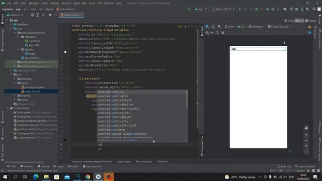Click the blue info icon in design panel
Screen dimensions: 322x181
click(x=309, y=33)
